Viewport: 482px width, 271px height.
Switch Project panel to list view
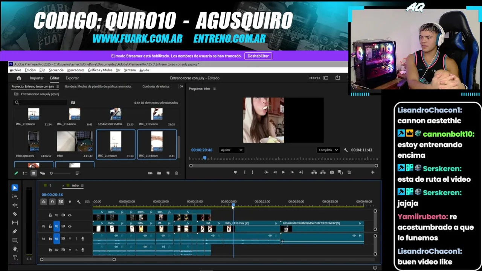(x=25, y=173)
